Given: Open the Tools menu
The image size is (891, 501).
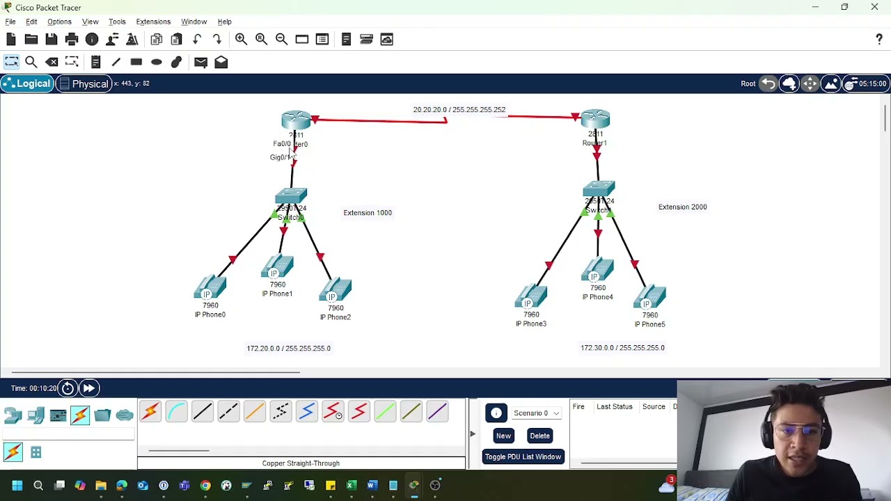Looking at the screenshot, I should click(x=117, y=22).
